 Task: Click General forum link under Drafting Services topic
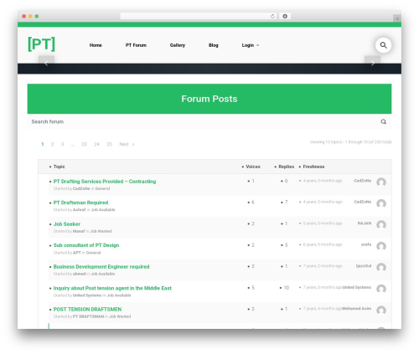[x=102, y=188]
